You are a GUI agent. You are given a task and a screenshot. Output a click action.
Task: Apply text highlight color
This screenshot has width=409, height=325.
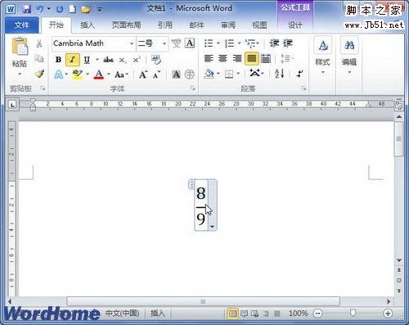pos(78,74)
